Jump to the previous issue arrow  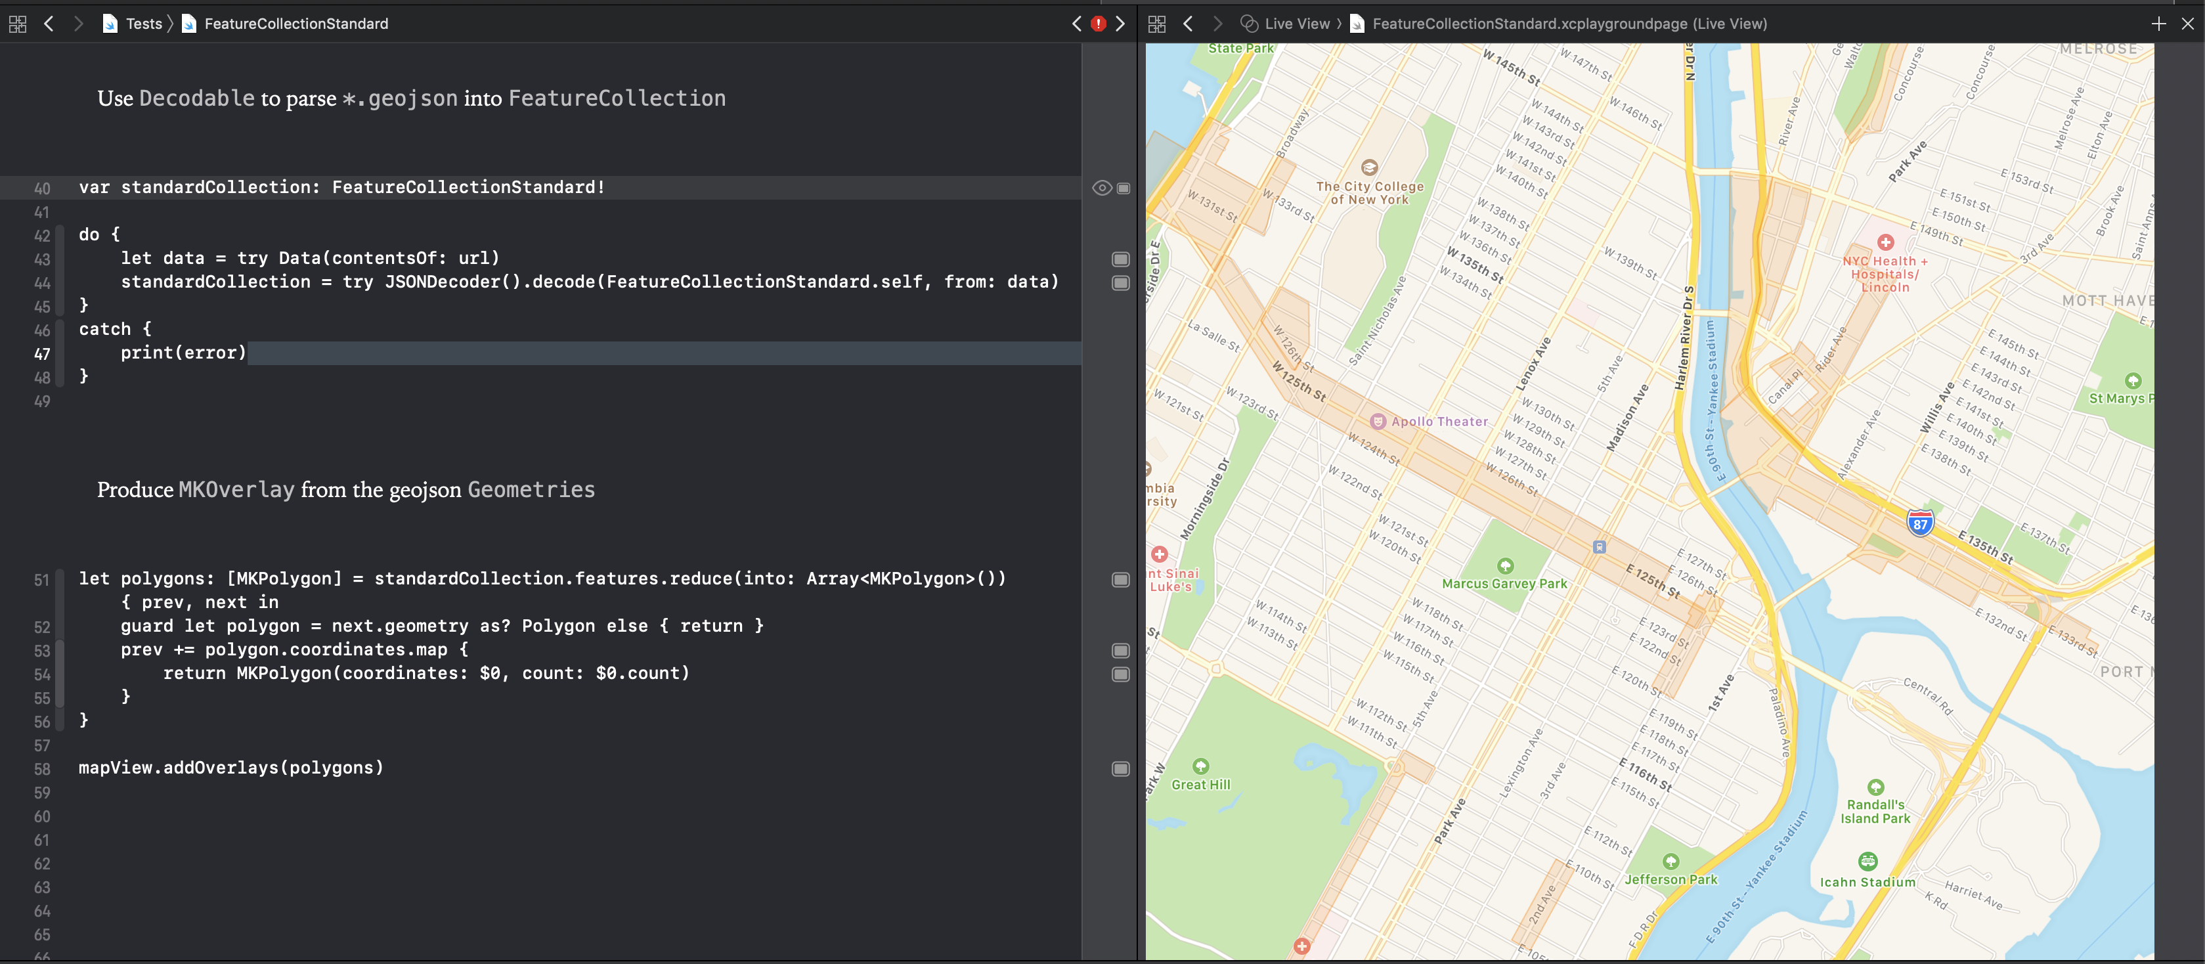coord(1077,24)
